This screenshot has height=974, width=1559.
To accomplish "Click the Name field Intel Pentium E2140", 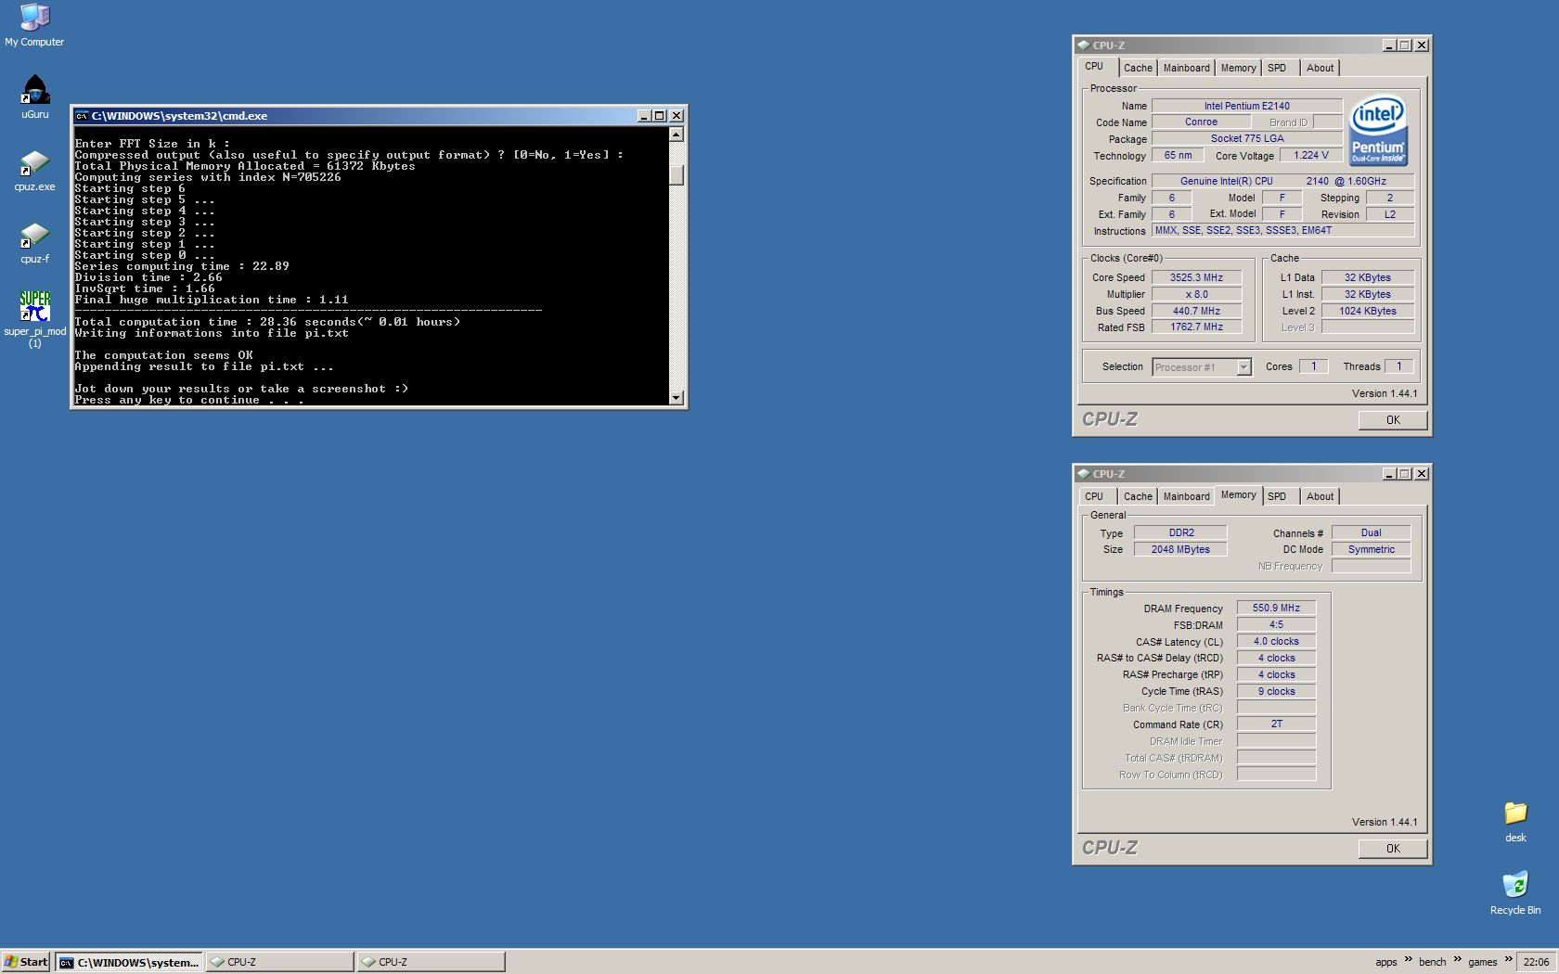I will pos(1246,106).
